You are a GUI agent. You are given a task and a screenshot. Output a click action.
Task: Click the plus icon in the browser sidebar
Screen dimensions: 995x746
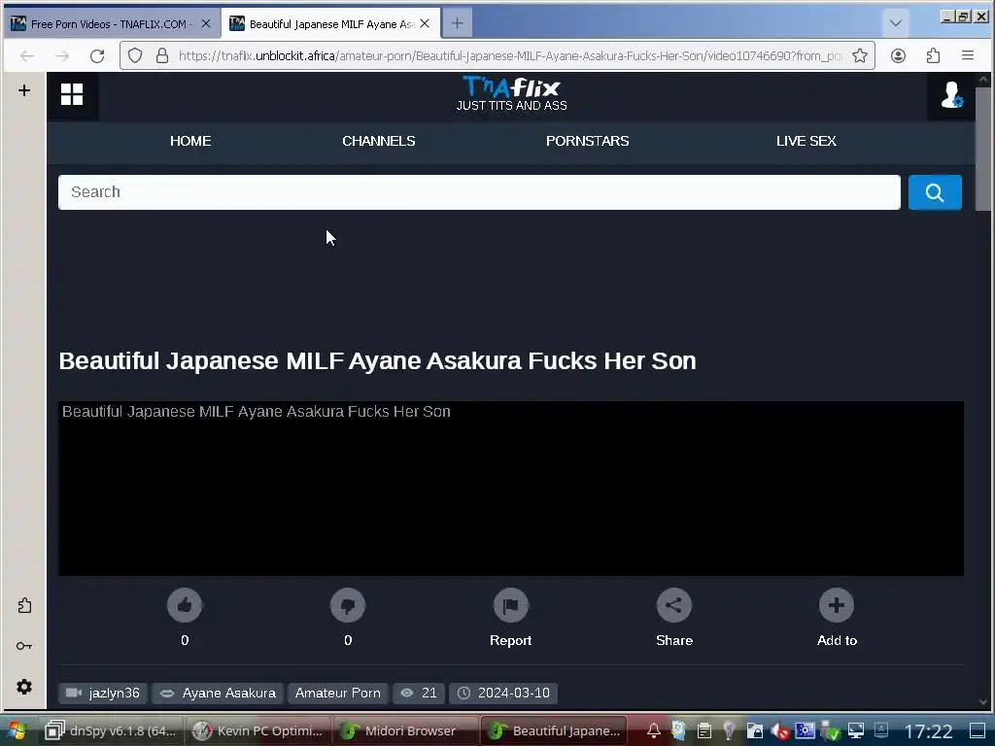click(24, 90)
